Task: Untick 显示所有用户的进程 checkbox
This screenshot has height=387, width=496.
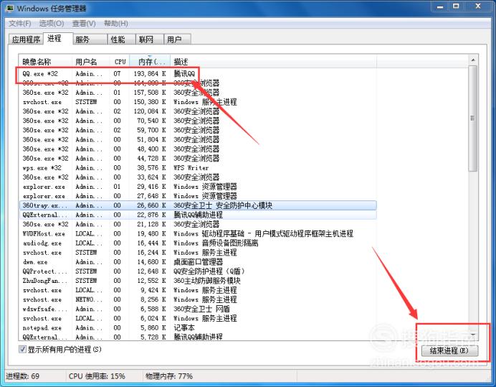Action: coord(22,349)
